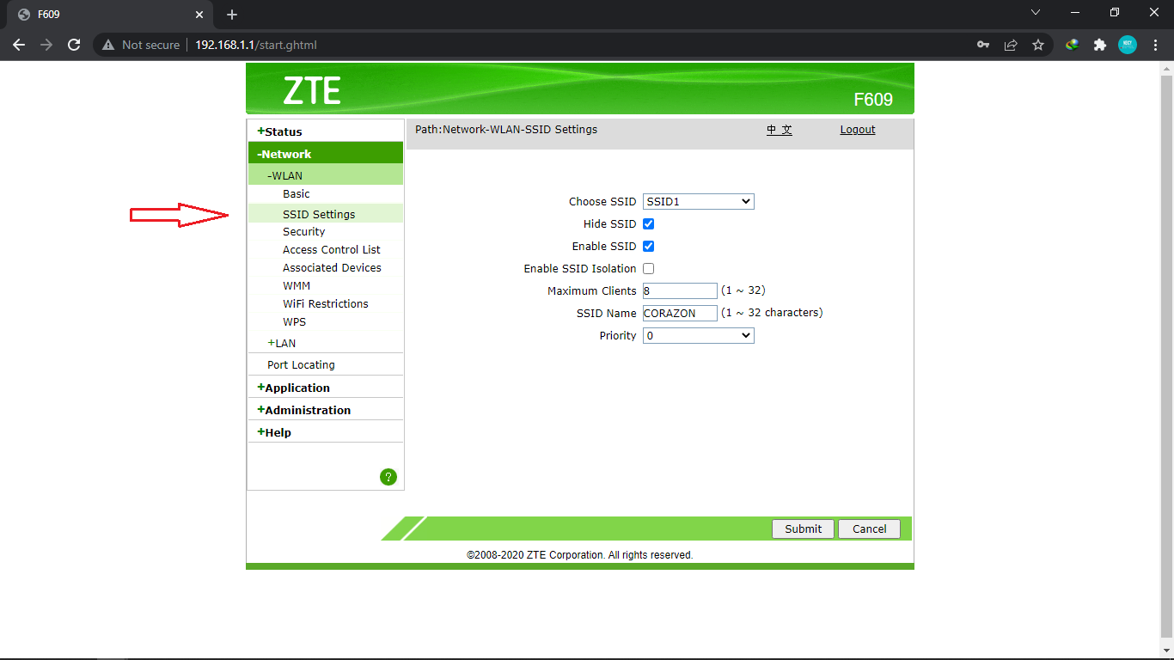The width and height of the screenshot is (1174, 660).
Task: Go back with the browser back arrow
Action: [19, 45]
